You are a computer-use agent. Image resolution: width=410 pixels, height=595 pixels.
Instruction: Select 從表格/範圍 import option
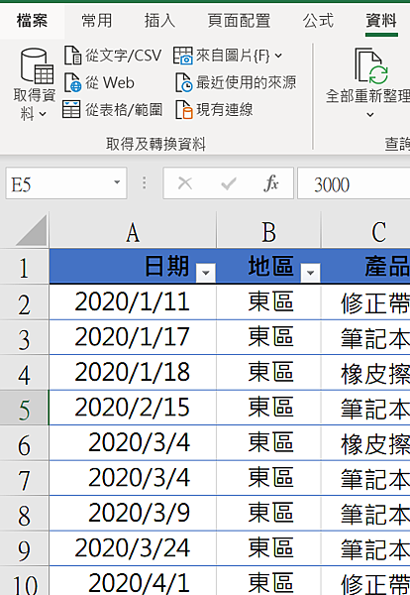coord(113,110)
